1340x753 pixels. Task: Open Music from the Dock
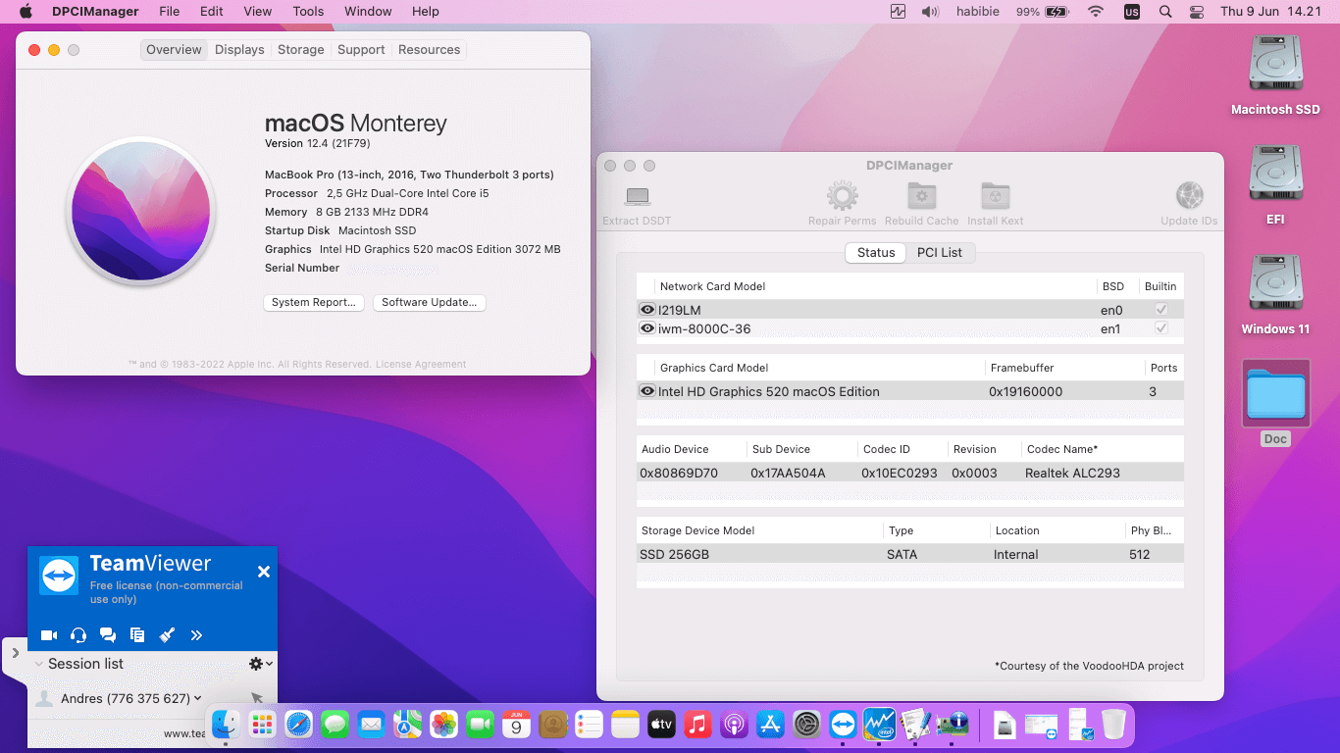coord(697,725)
